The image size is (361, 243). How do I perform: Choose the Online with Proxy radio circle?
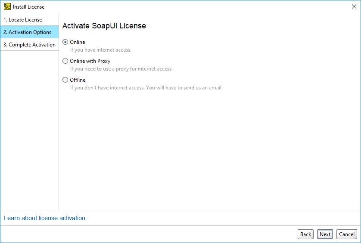coord(65,61)
